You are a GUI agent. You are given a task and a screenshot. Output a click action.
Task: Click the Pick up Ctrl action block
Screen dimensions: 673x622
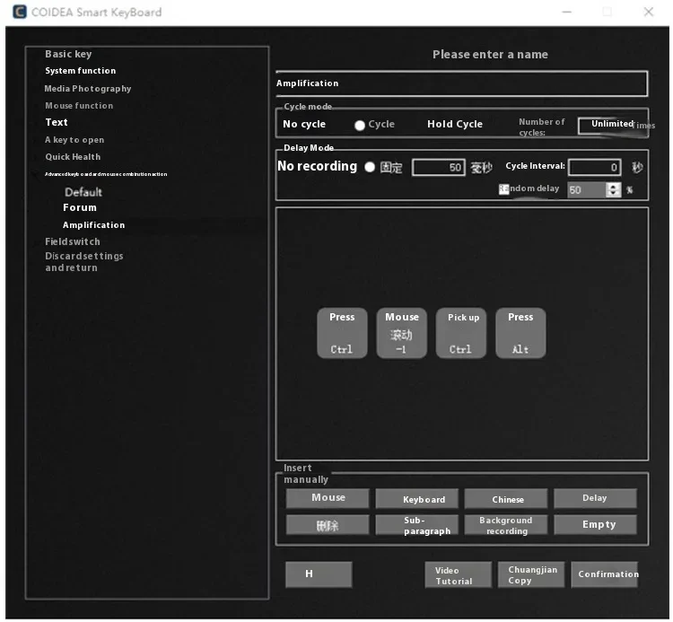click(x=461, y=333)
